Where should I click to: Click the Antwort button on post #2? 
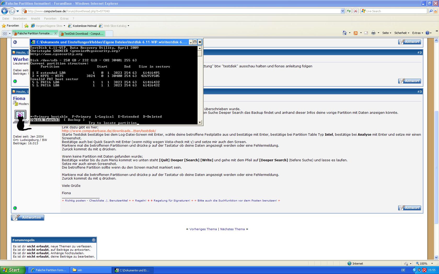coord(409,81)
